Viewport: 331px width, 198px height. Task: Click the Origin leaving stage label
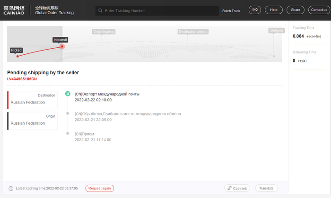coord(104,32)
